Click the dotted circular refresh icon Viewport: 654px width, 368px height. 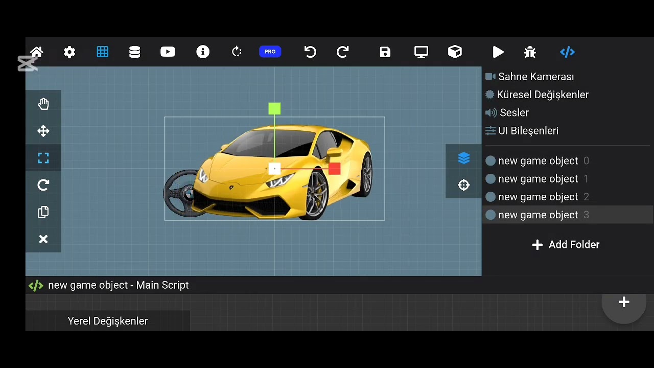(x=237, y=52)
